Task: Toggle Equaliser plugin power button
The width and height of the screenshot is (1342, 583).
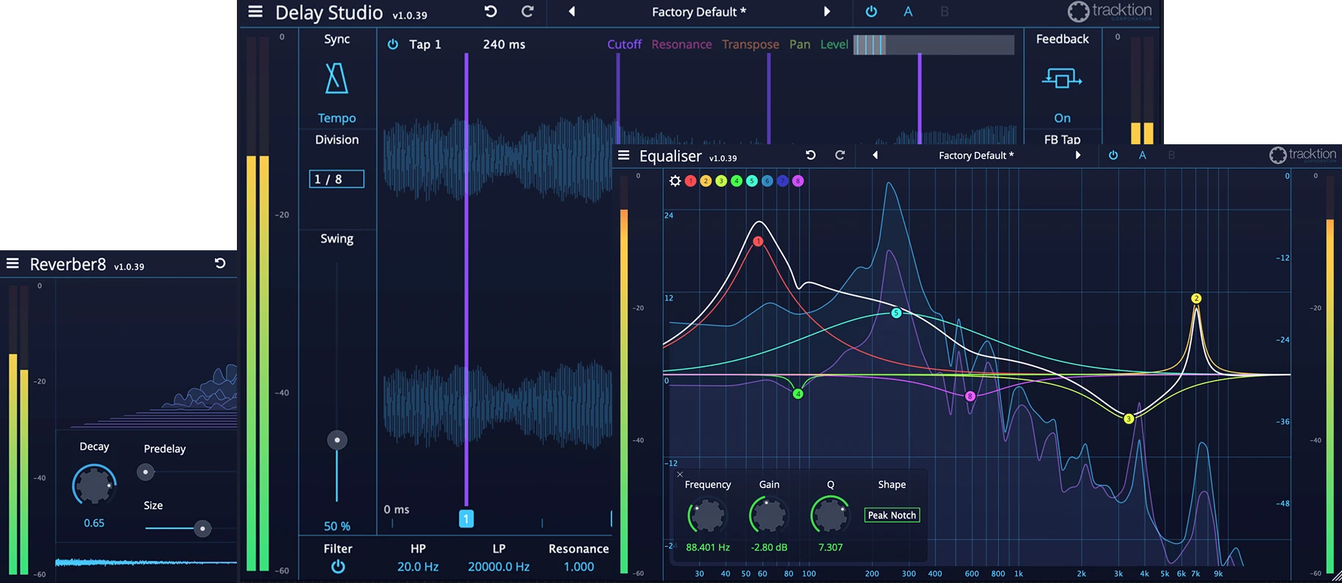Action: pyautogui.click(x=1113, y=155)
